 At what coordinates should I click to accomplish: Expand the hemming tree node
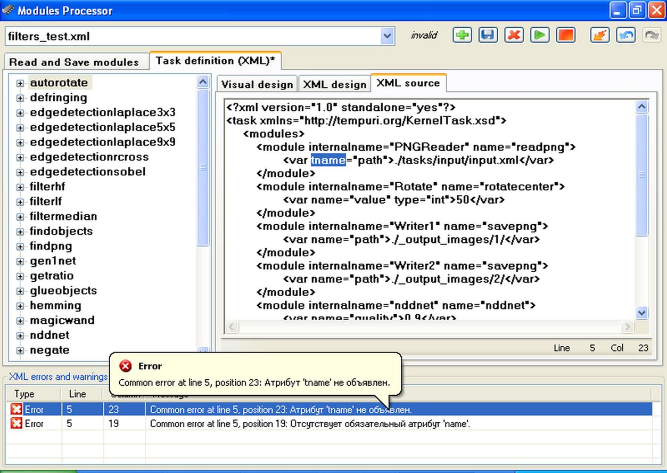[20, 306]
